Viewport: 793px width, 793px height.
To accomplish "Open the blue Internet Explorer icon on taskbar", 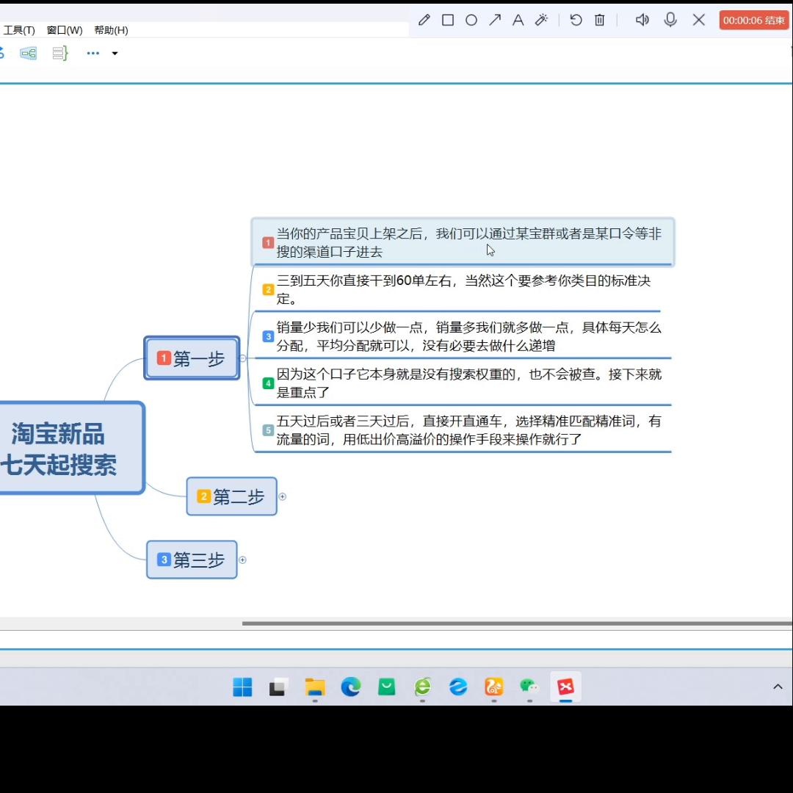I will (x=458, y=687).
